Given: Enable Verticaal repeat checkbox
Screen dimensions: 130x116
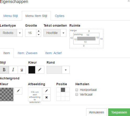Looking at the screenshot, I should [x=77, y=94].
